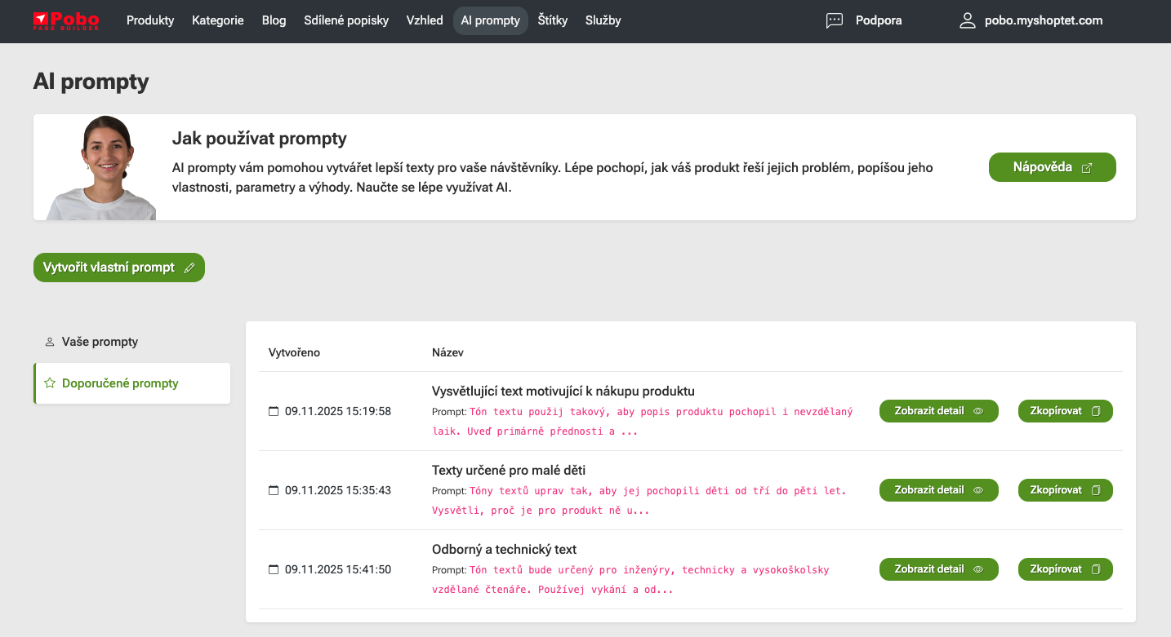Click the Pobo Page Builder logo

(x=66, y=20)
